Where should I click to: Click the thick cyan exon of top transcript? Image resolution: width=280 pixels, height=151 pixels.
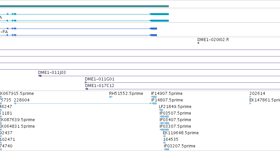pos(159,14)
